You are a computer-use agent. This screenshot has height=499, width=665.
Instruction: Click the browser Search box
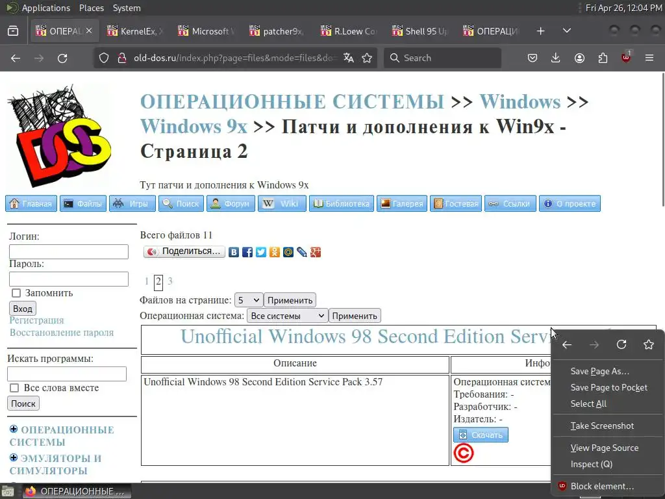442,58
